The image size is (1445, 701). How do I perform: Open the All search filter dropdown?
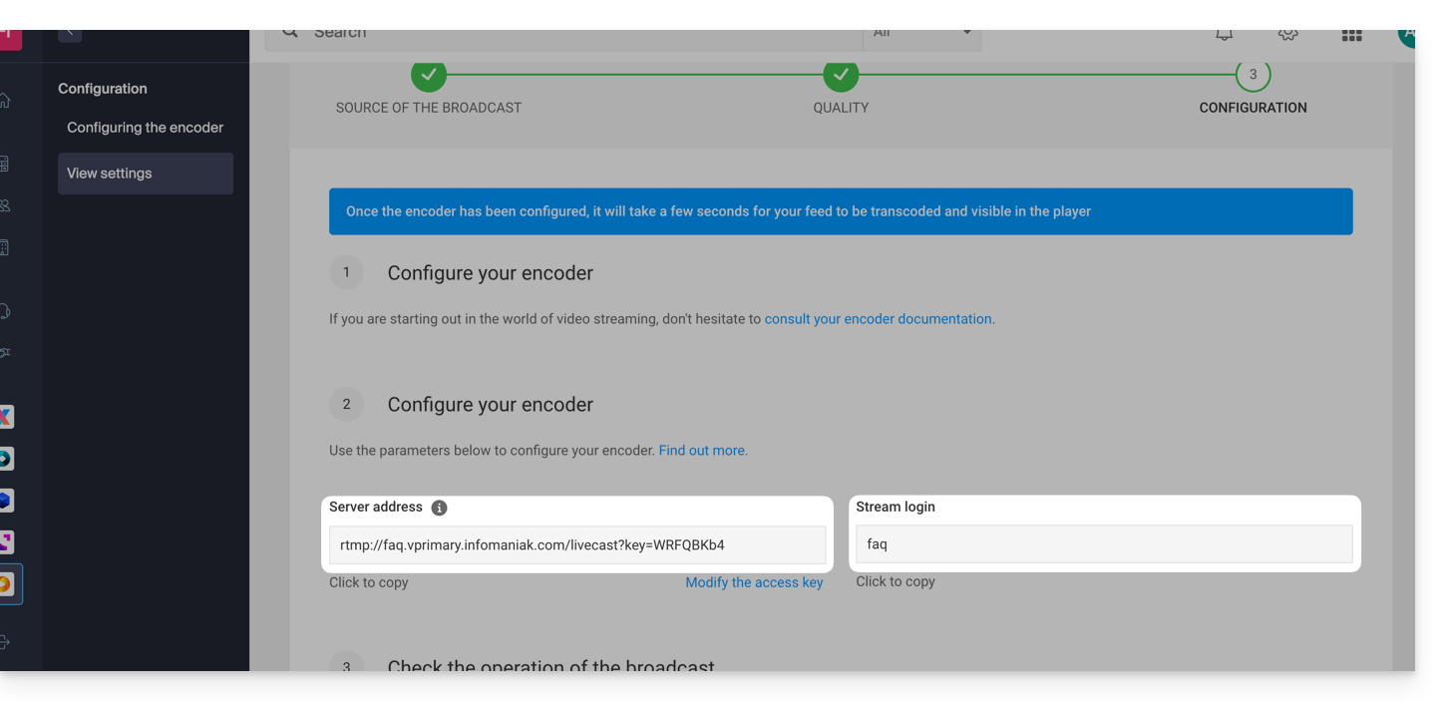pyautogui.click(x=921, y=35)
